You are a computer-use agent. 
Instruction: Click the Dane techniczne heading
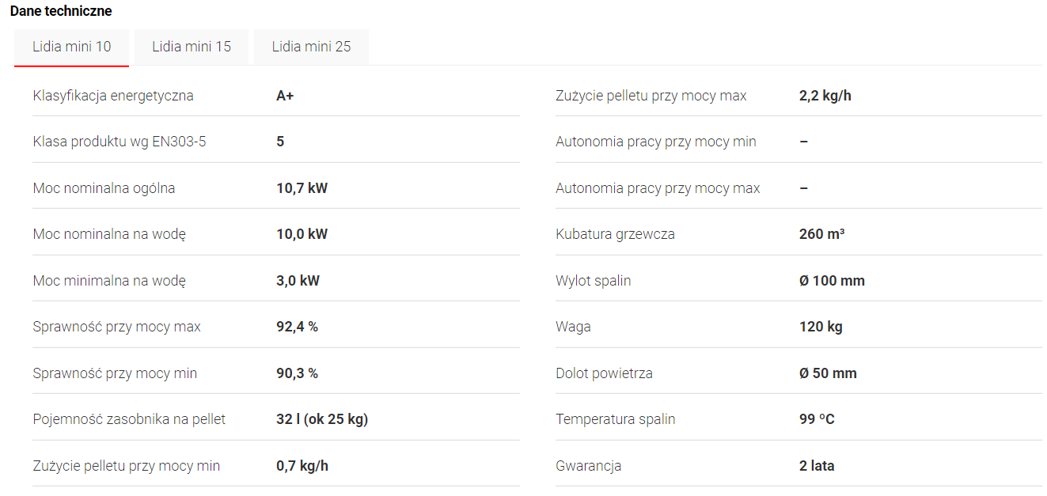(61, 11)
